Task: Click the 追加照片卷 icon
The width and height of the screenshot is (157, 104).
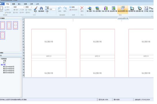Action: [114, 9]
